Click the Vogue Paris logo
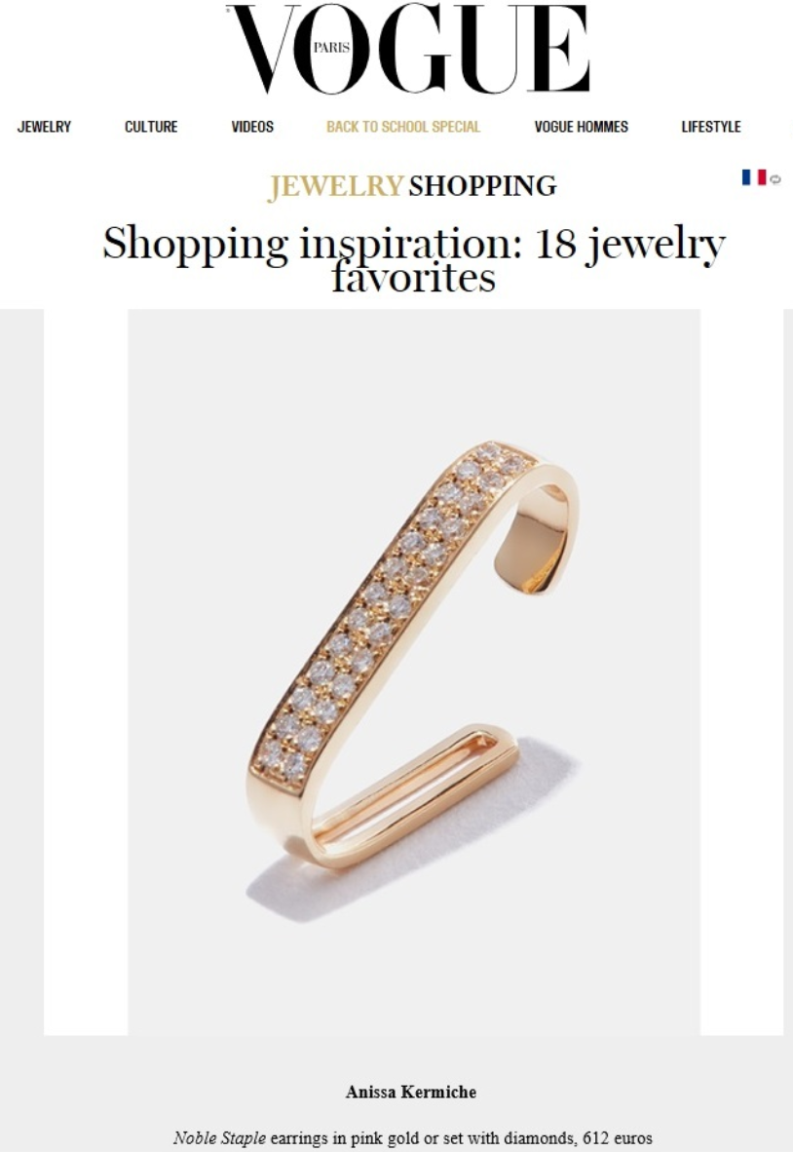 (408, 48)
